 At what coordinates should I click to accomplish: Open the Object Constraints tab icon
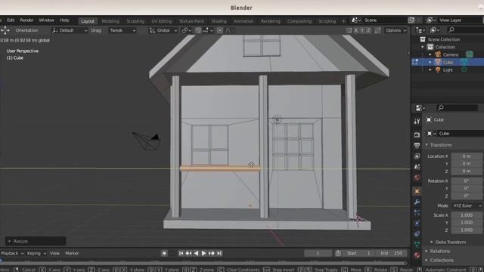point(417,233)
